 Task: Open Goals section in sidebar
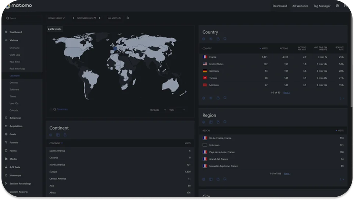pos(12,134)
